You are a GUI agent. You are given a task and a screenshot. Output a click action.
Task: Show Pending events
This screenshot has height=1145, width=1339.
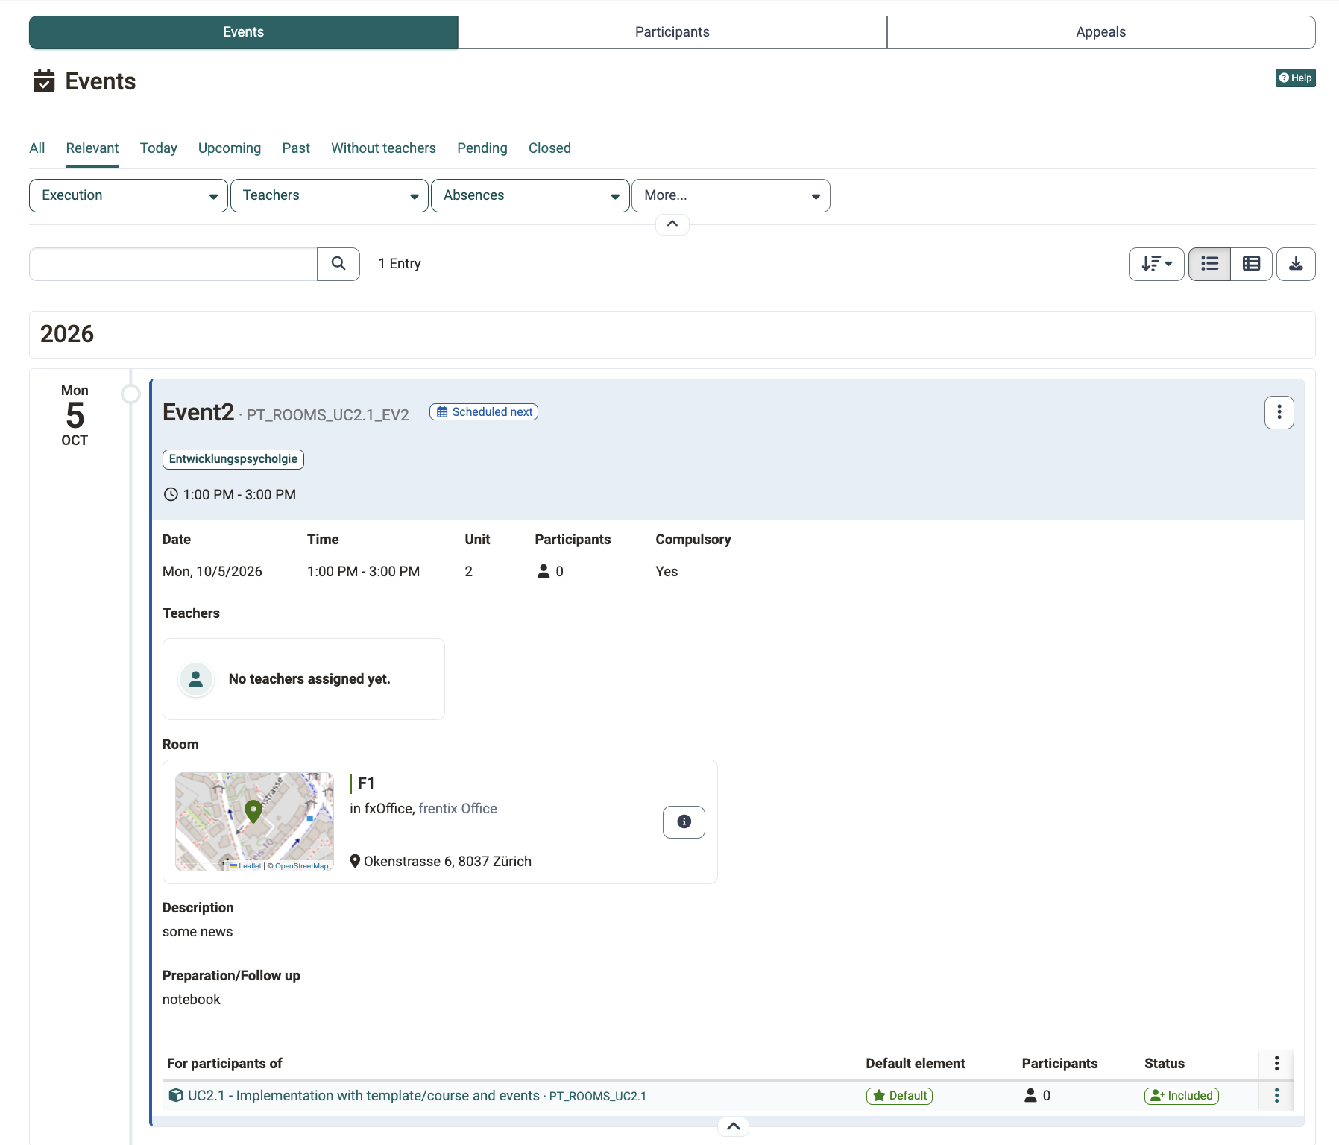(482, 148)
